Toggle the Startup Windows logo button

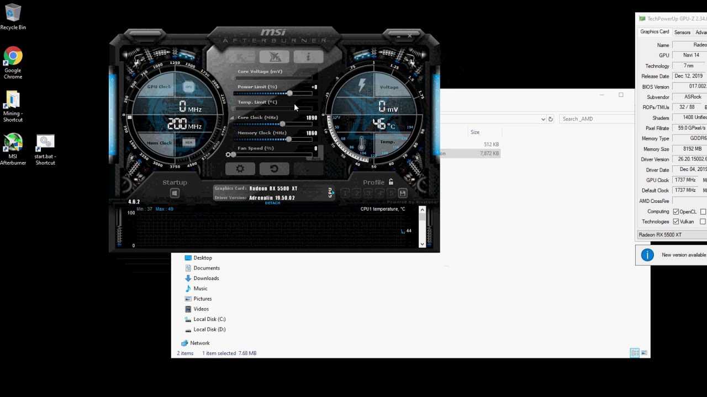click(175, 193)
